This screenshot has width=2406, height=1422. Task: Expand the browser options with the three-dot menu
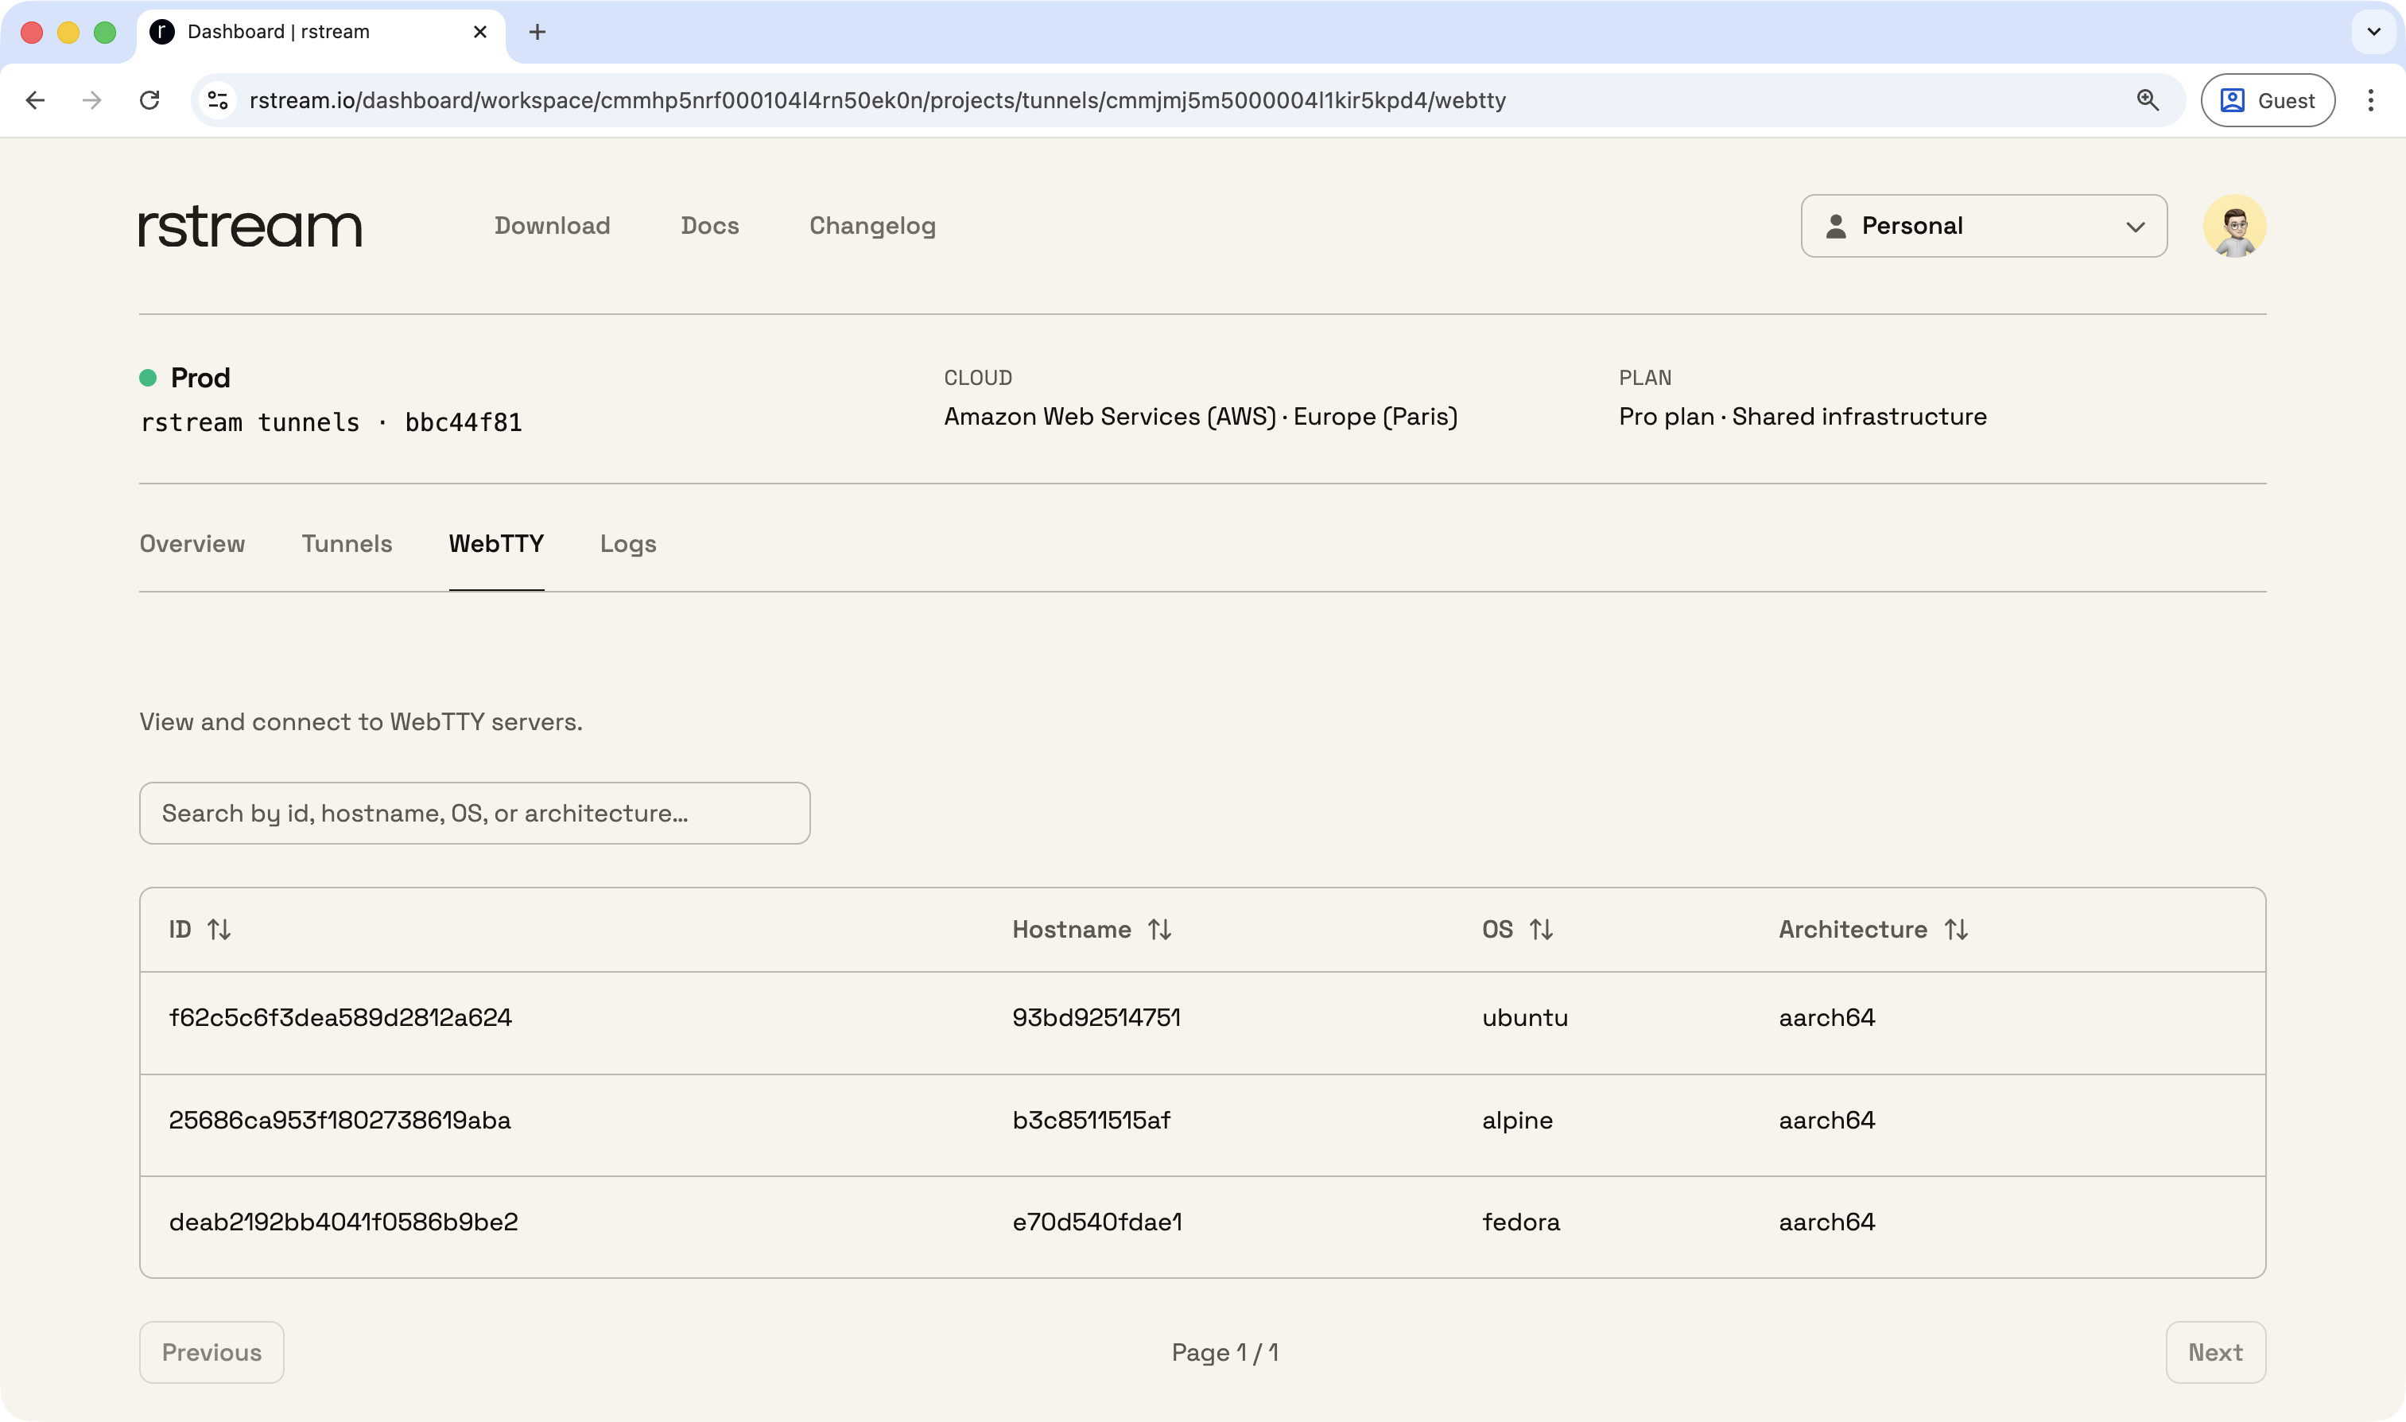coord(2373,99)
